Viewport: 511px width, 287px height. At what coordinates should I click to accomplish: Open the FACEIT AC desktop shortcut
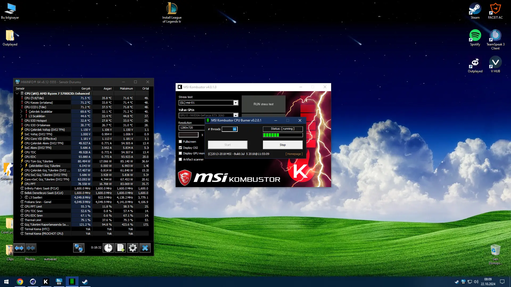point(495,11)
